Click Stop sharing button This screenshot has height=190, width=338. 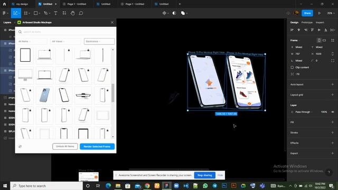click(204, 175)
